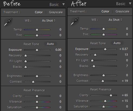
Task: Collapse the After Basic panel triangle
Action: point(130,4)
